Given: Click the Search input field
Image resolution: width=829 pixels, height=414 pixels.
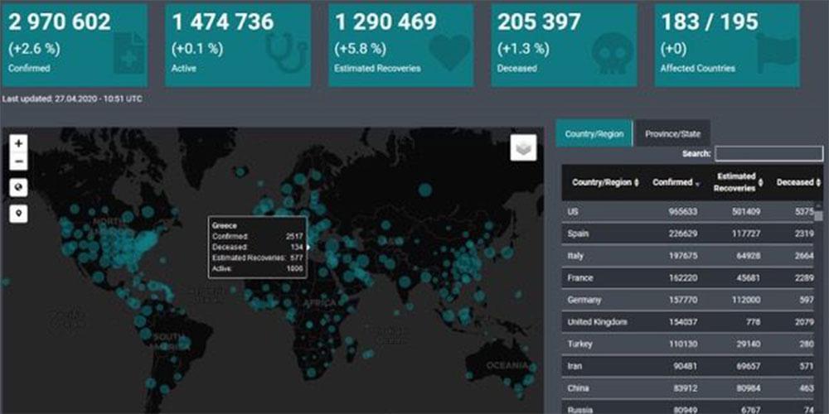Looking at the screenshot, I should (x=768, y=154).
